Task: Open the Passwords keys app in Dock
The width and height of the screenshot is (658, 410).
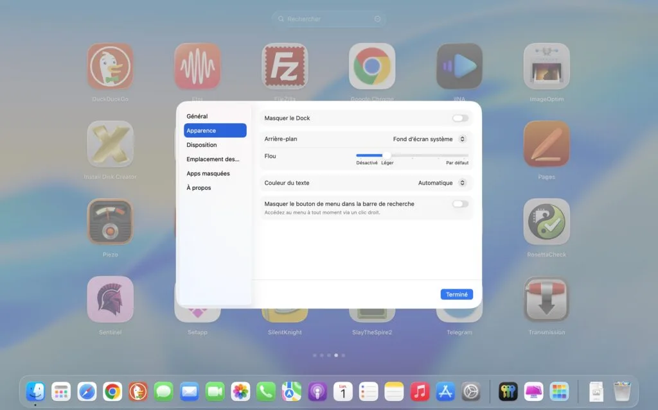Action: (x=508, y=391)
